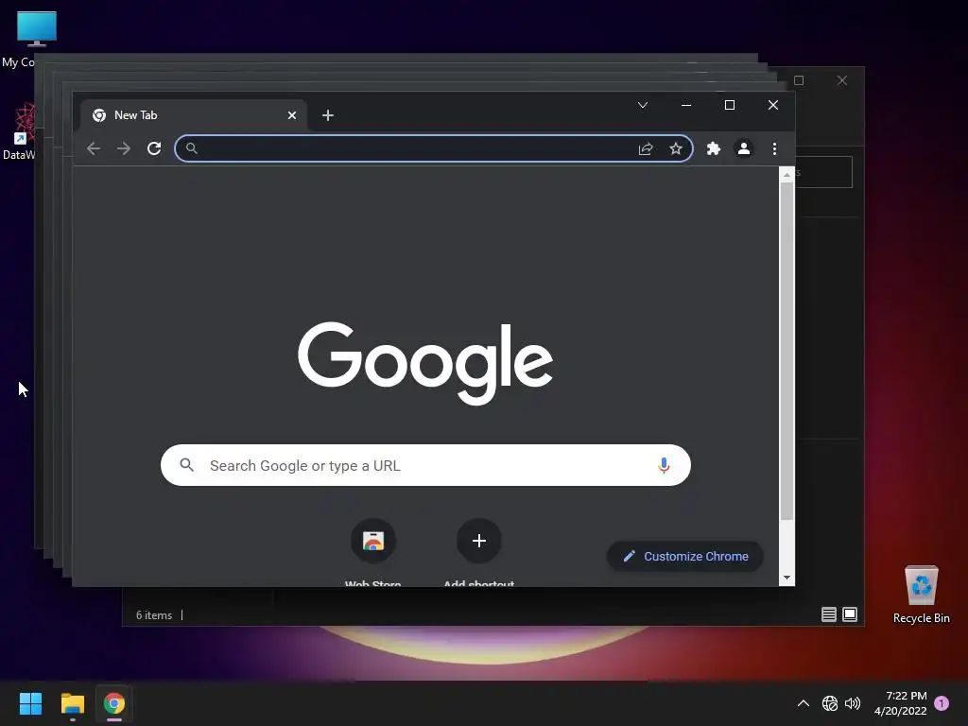The width and height of the screenshot is (968, 726).
Task: Open the network globe tray icon
Action: tap(830, 703)
